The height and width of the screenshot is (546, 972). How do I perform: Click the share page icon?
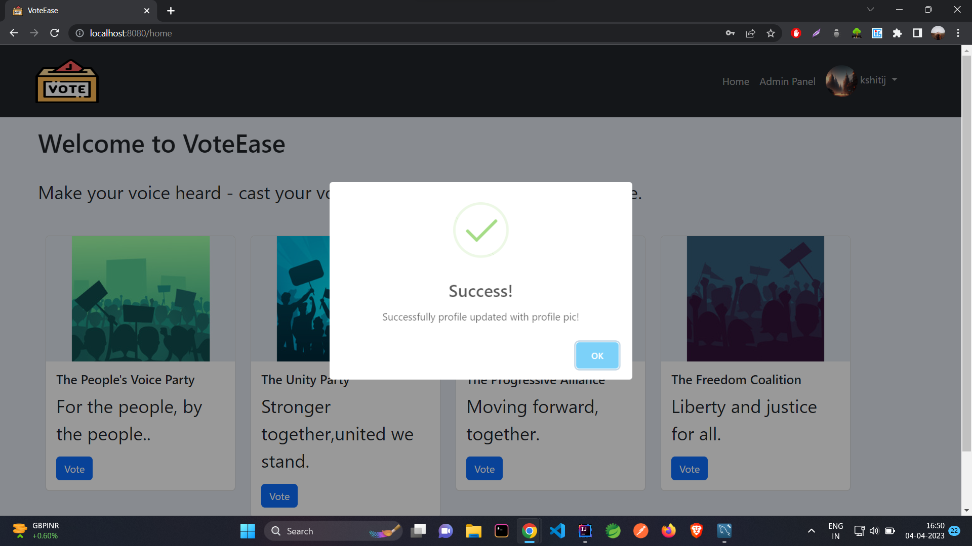click(x=750, y=33)
